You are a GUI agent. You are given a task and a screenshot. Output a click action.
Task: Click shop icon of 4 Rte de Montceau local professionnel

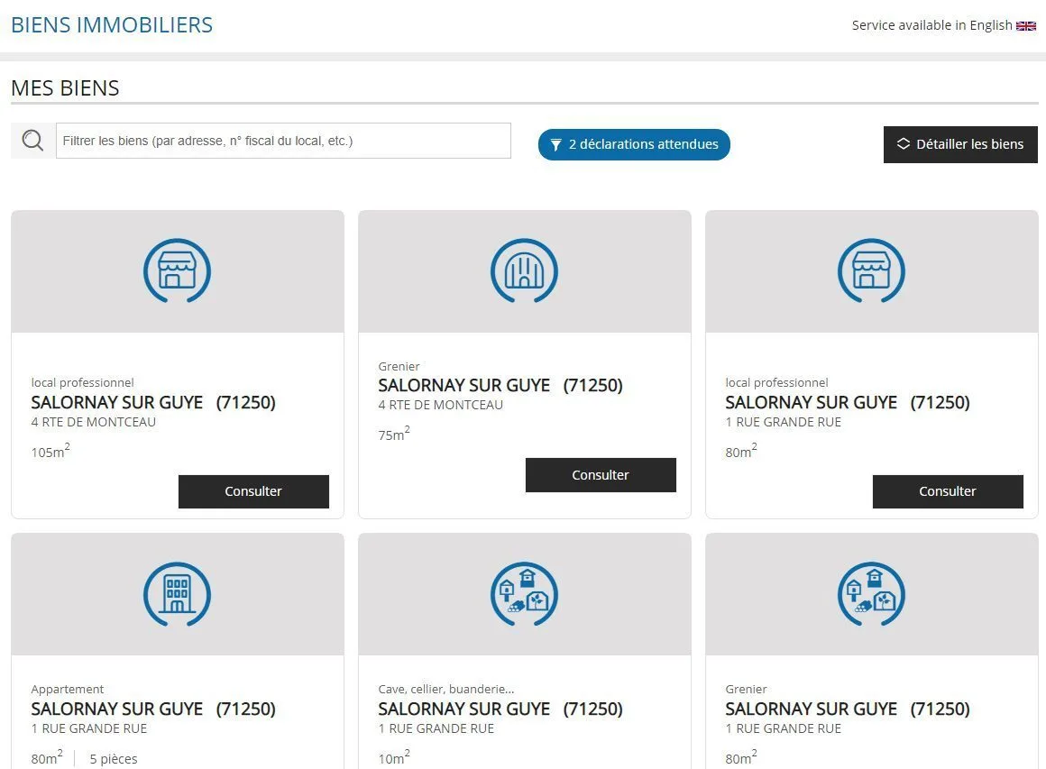[177, 270]
